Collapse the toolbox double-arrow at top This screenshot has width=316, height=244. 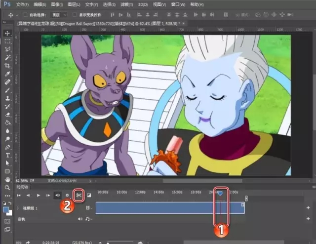[x=4, y=22]
